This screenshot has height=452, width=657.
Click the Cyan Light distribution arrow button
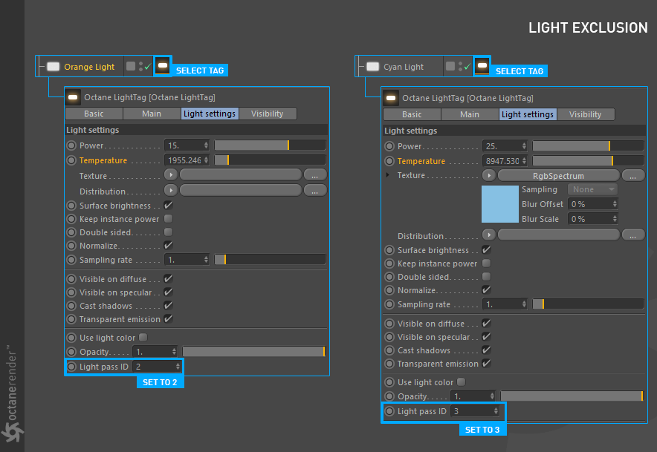point(489,235)
